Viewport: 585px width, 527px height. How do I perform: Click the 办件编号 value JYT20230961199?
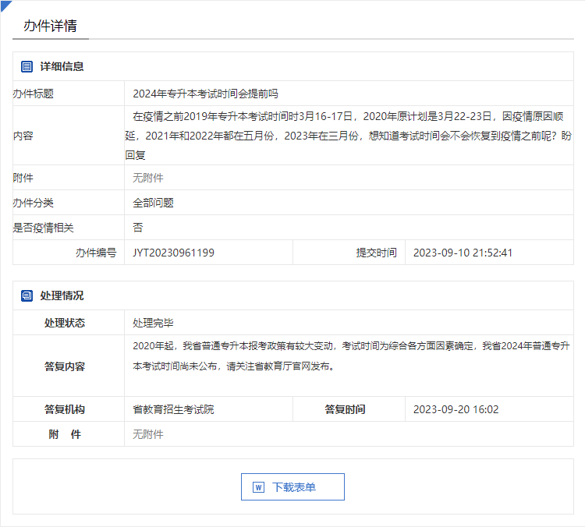173,253
